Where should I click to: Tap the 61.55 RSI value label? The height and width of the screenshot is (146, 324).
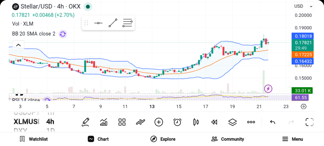[x=300, y=98]
